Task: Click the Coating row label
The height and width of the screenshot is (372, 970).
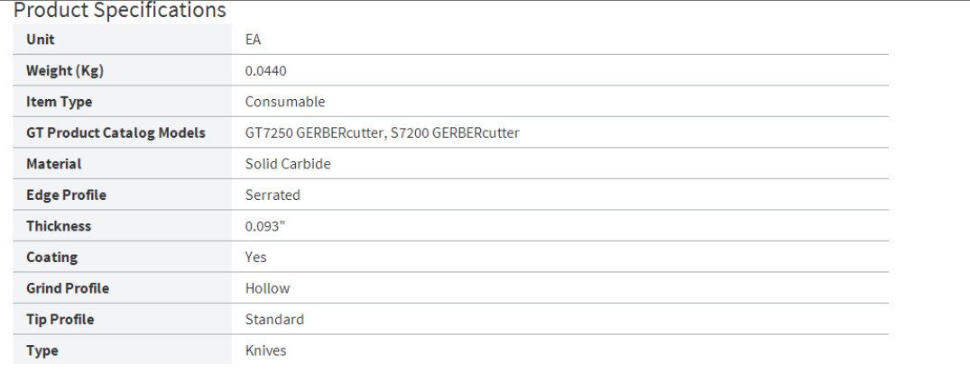Action: (51, 257)
